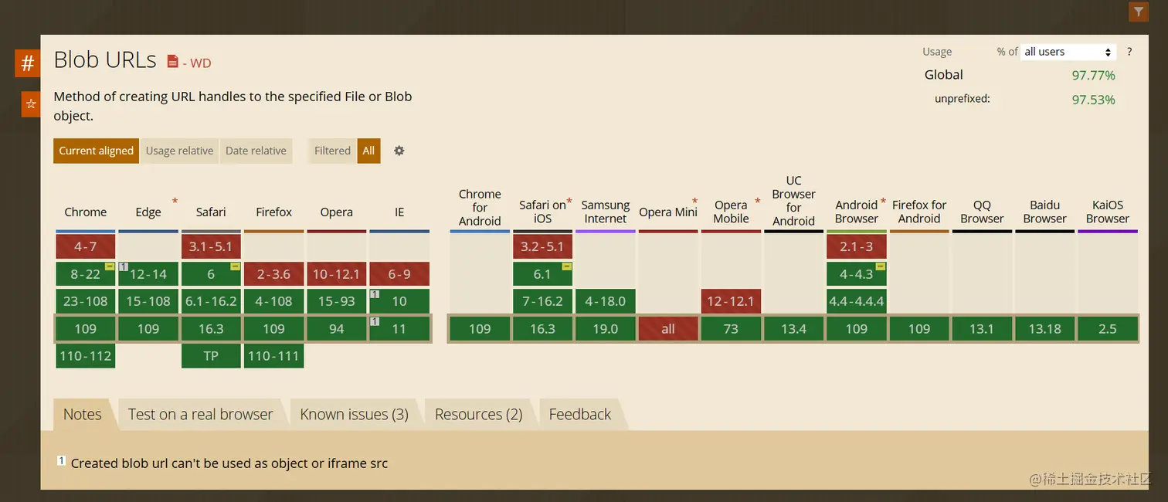The image size is (1168, 502).
Task: Select Edge 12-14 cell
Action: [x=148, y=274]
